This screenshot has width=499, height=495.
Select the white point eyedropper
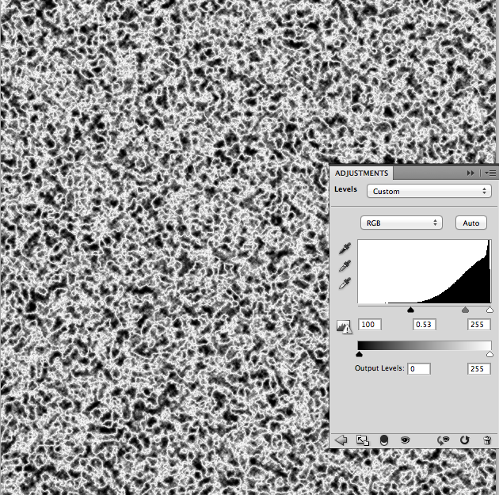point(345,283)
